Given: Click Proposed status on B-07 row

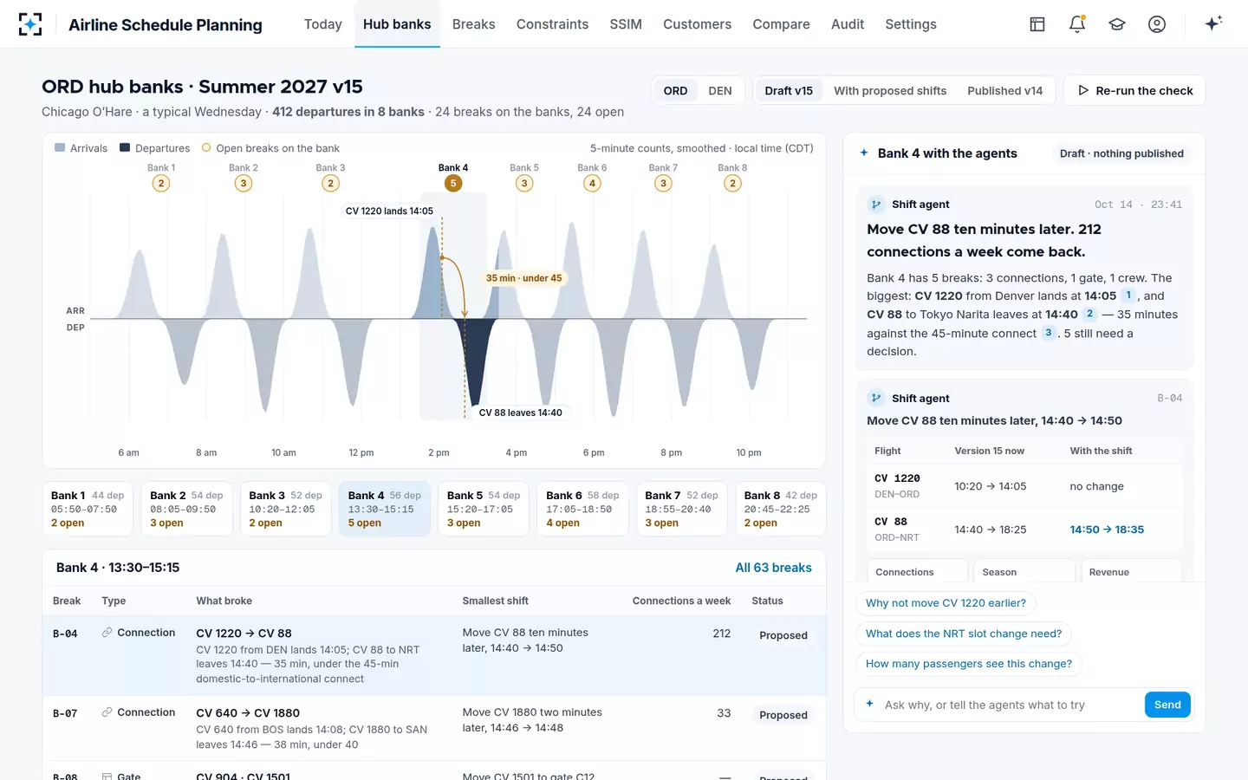Looking at the screenshot, I should 783,715.
